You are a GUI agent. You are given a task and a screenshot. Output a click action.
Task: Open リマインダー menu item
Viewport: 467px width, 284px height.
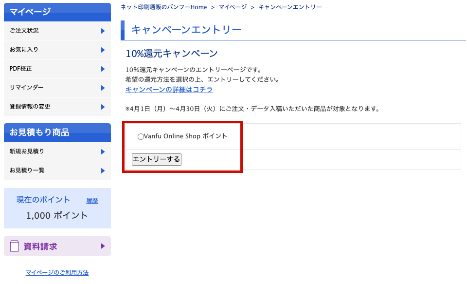pyautogui.click(x=57, y=88)
